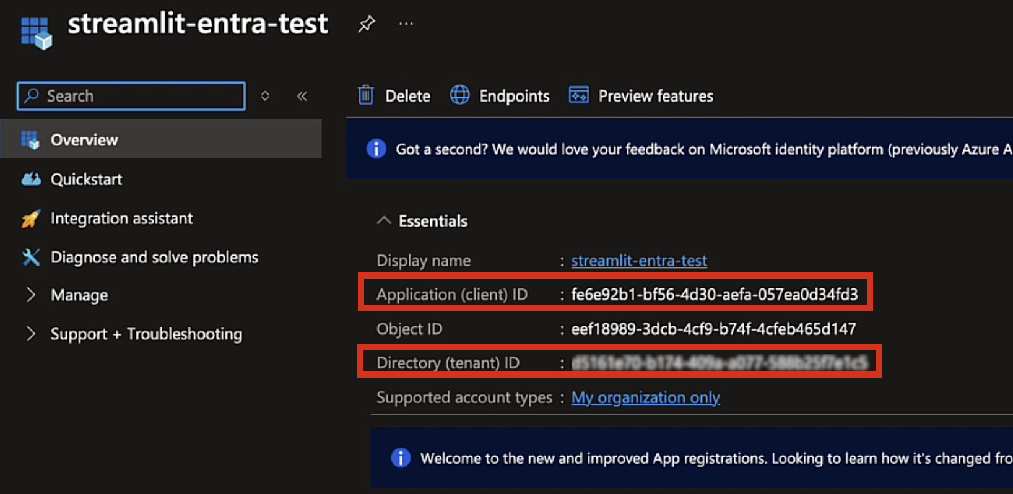1013x494 pixels.
Task: Open the streamlit-entra-test display name link
Action: (638, 261)
